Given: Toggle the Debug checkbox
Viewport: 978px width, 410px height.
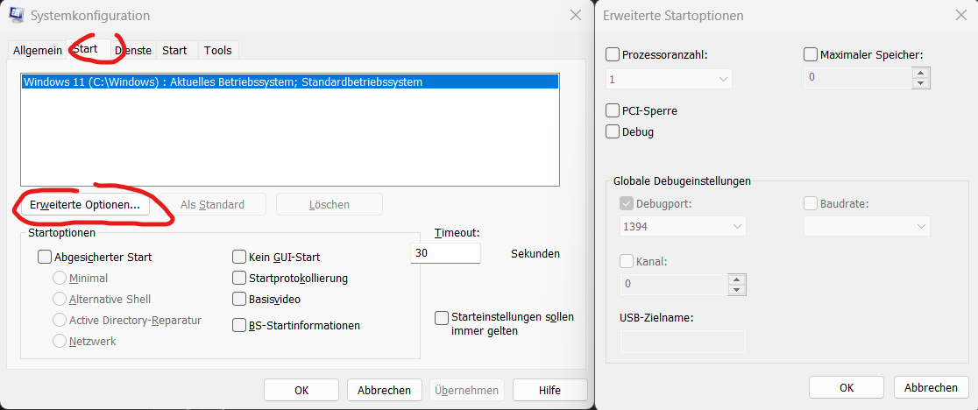Looking at the screenshot, I should pyautogui.click(x=613, y=132).
